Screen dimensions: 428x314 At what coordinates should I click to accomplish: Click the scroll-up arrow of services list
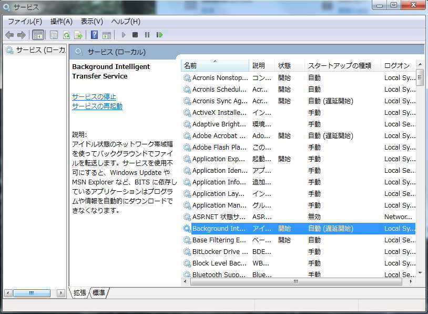[x=420, y=65]
